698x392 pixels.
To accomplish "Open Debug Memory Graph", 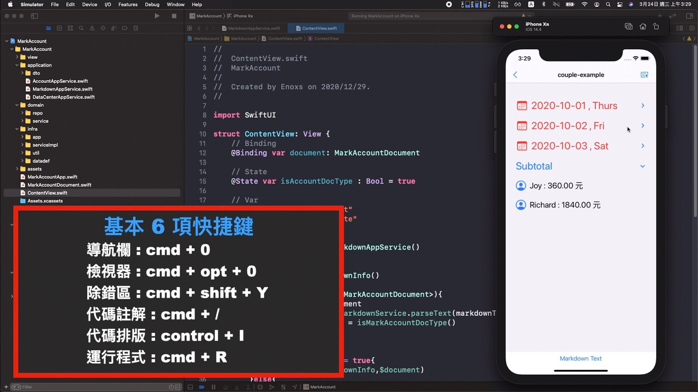I will click(272, 387).
